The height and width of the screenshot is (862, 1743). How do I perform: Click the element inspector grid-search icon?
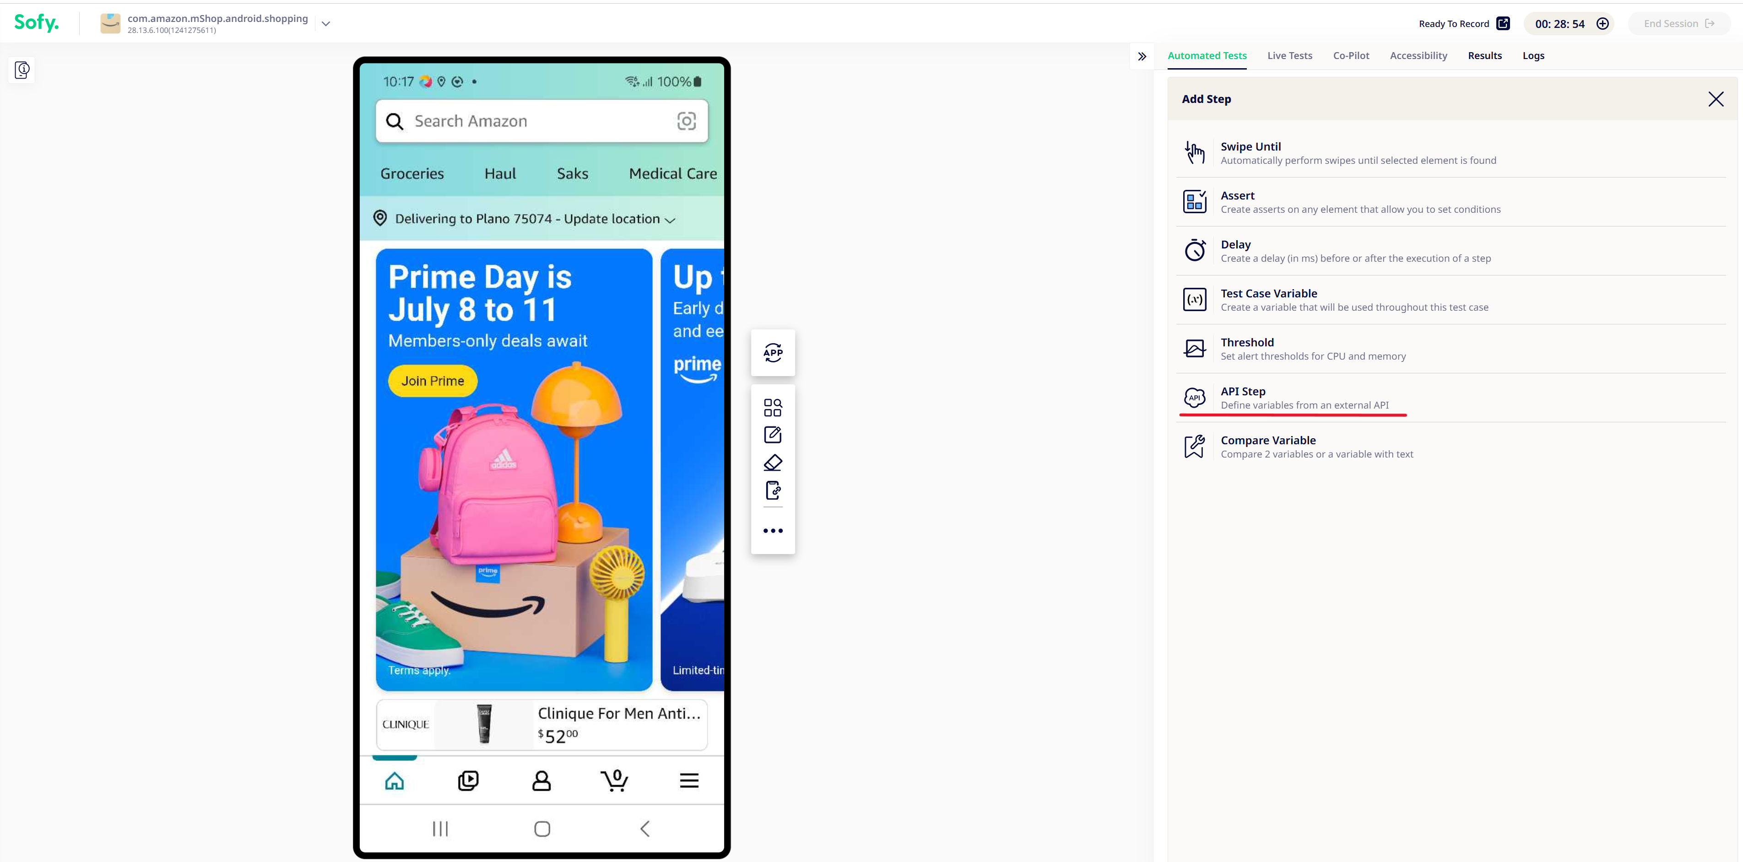pos(773,407)
